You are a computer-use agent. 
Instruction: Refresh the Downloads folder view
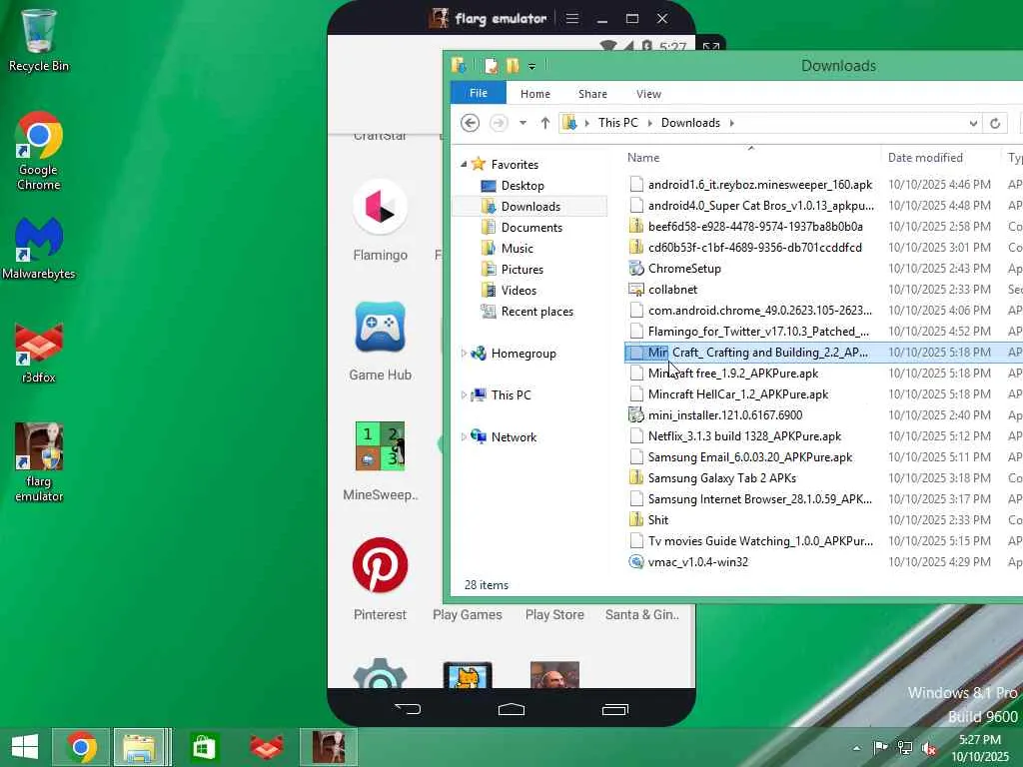995,123
